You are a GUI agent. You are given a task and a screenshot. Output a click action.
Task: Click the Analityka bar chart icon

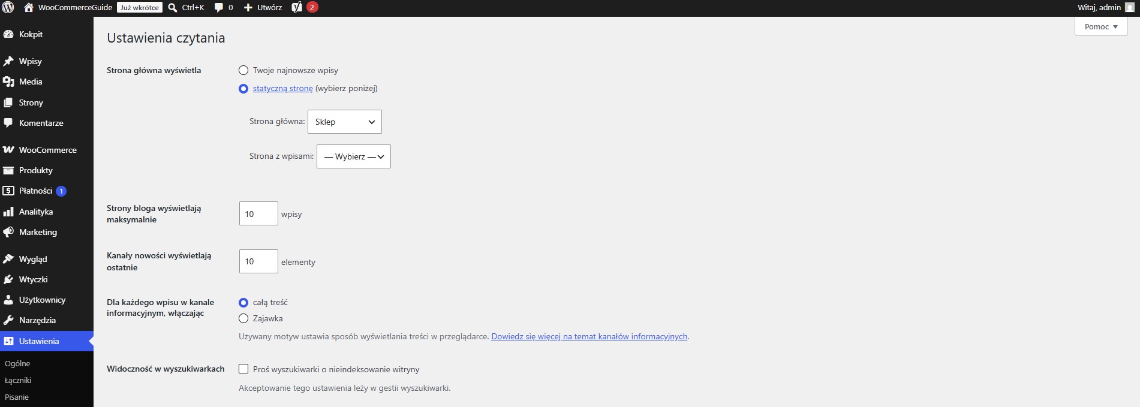tap(8, 212)
